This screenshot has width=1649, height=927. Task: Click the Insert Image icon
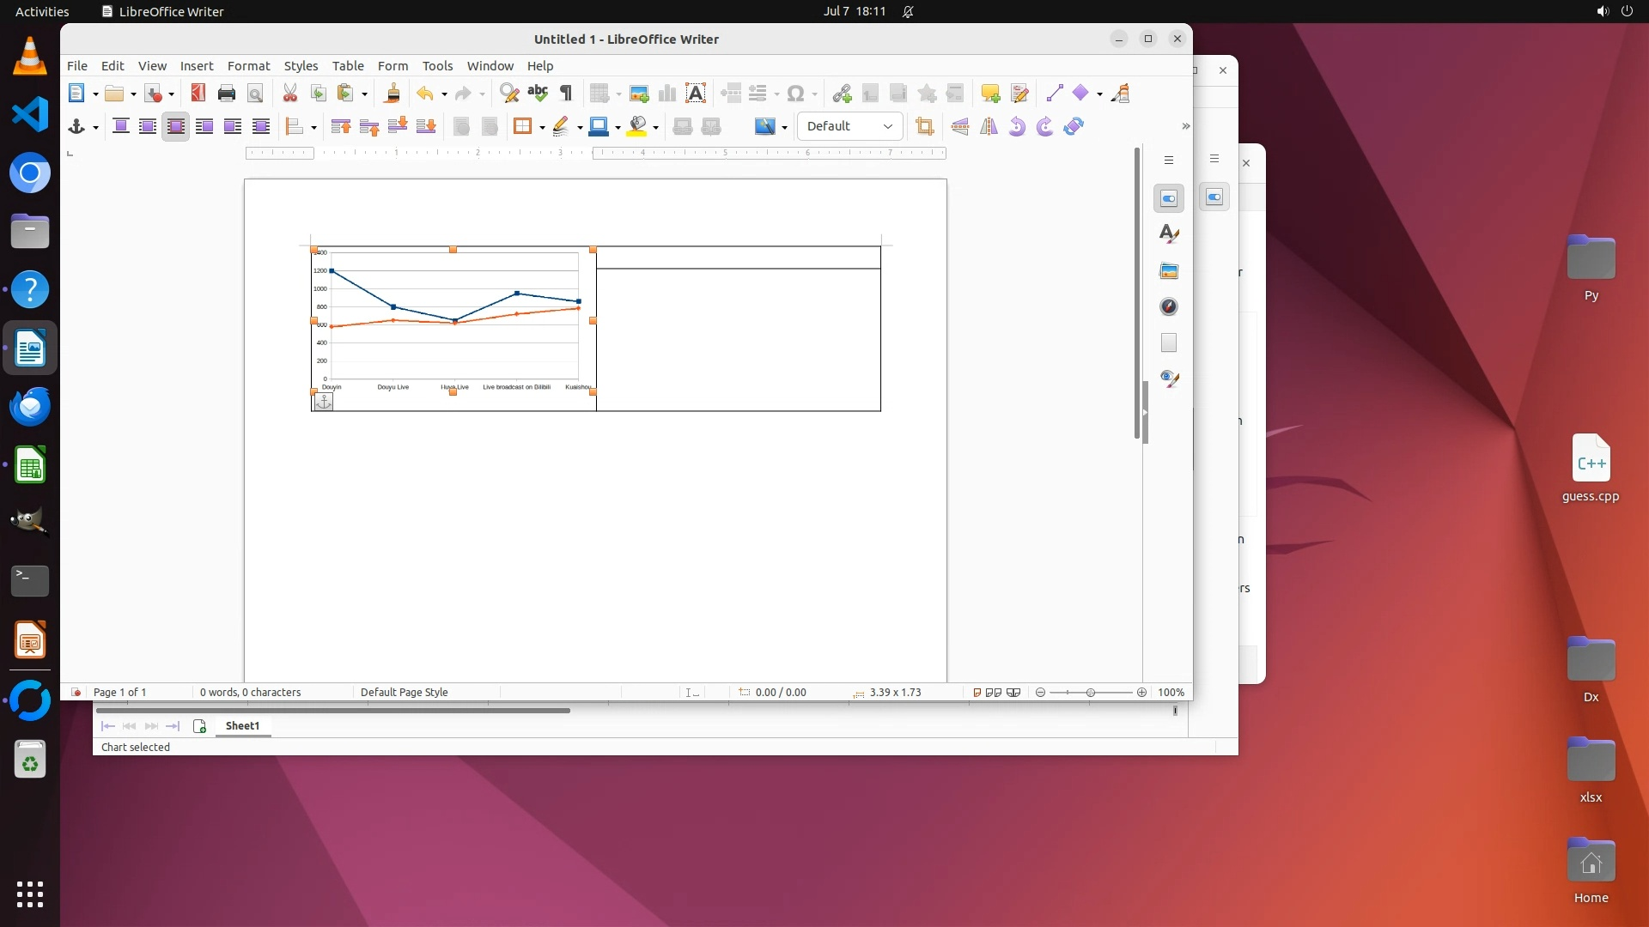(639, 94)
